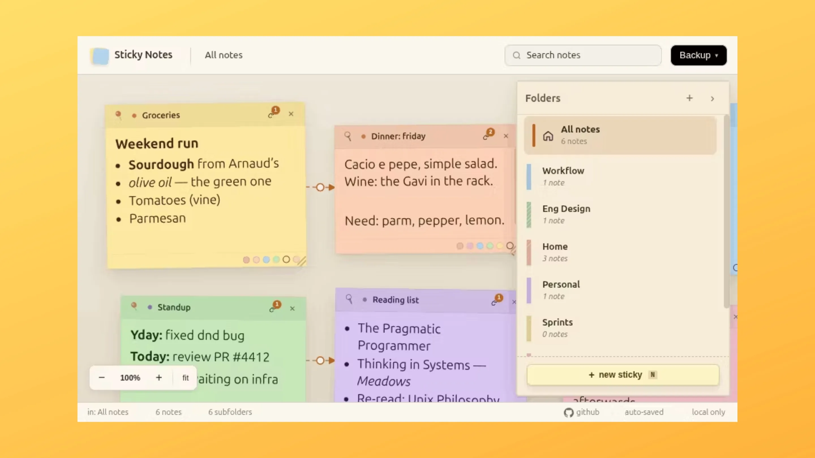Screen dimensions: 815x458
Task: Click the Sticky Notes logo icon
Action: tap(99, 55)
